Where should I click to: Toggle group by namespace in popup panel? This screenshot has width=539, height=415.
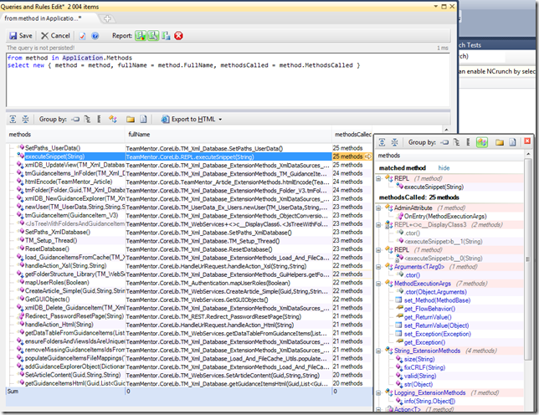tap(468, 143)
